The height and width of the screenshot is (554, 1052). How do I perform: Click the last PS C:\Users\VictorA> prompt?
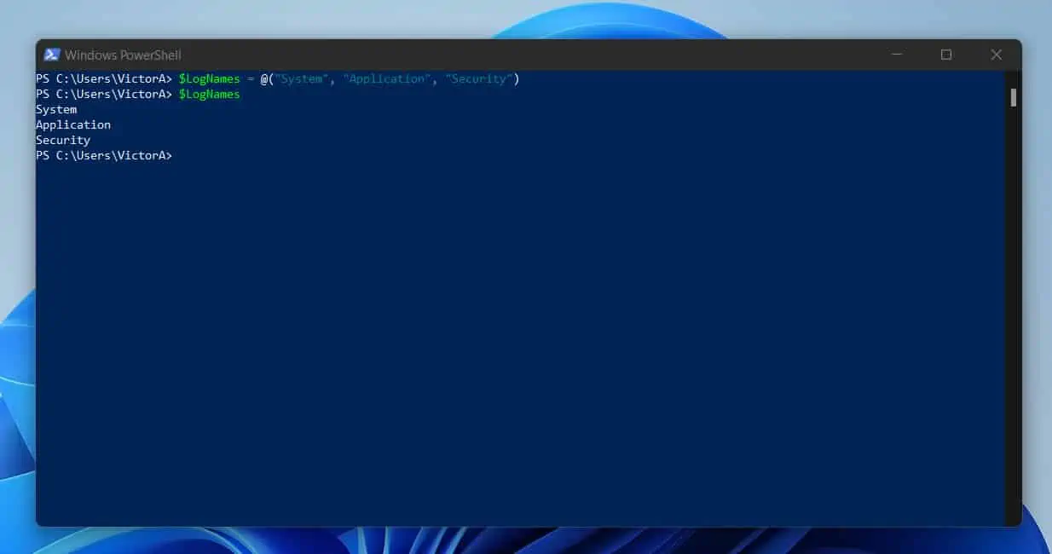coord(104,156)
